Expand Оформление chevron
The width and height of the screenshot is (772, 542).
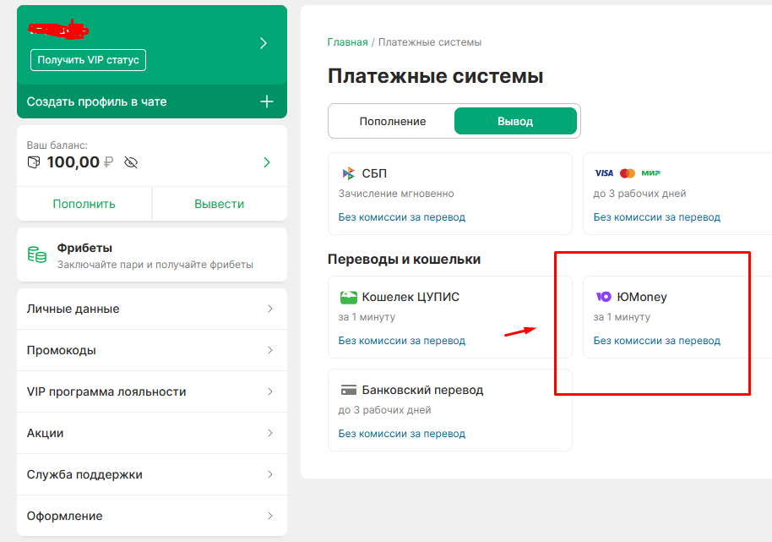pos(269,516)
